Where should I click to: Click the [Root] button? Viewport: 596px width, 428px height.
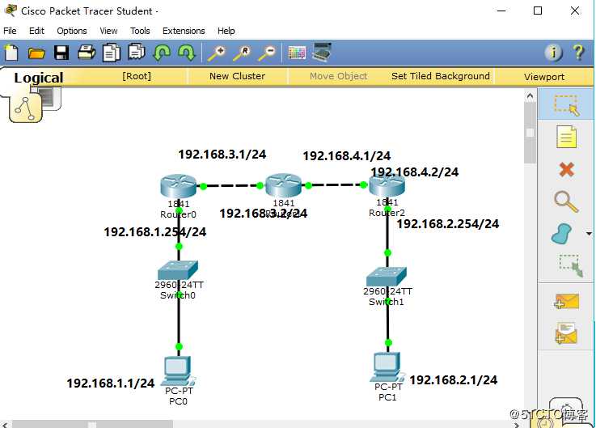coord(137,77)
